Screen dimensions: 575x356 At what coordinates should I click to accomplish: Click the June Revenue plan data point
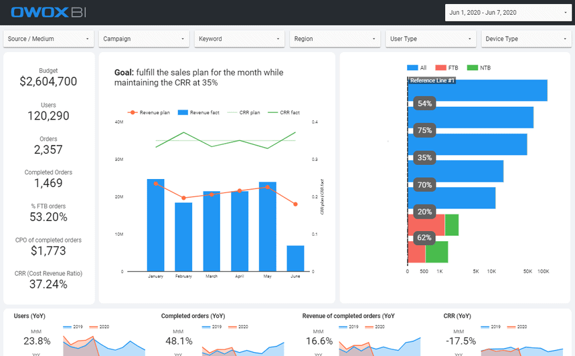point(295,204)
